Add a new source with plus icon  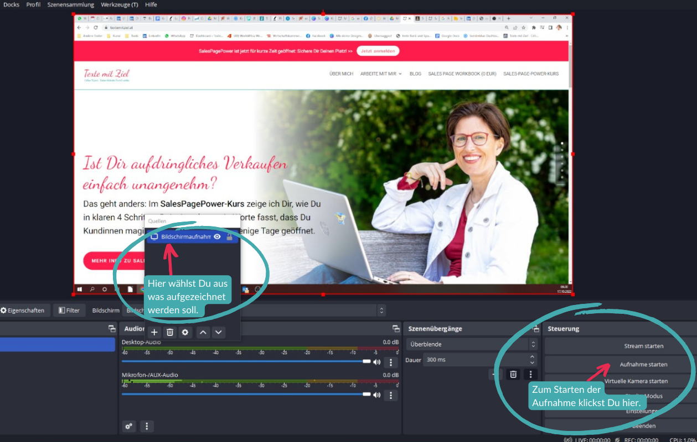154,332
